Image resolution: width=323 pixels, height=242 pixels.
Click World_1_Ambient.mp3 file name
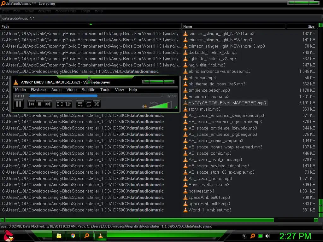pos(210,210)
